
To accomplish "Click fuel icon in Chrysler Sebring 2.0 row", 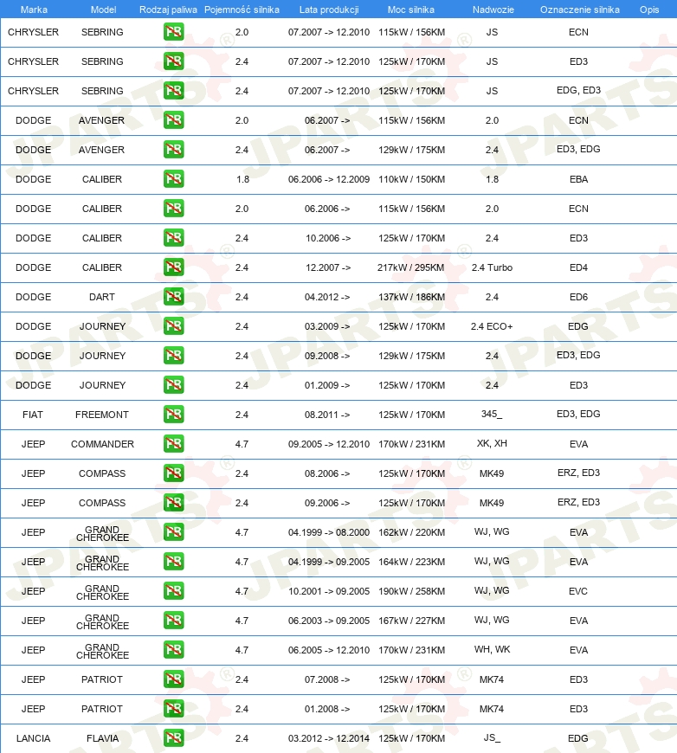I will [x=173, y=32].
